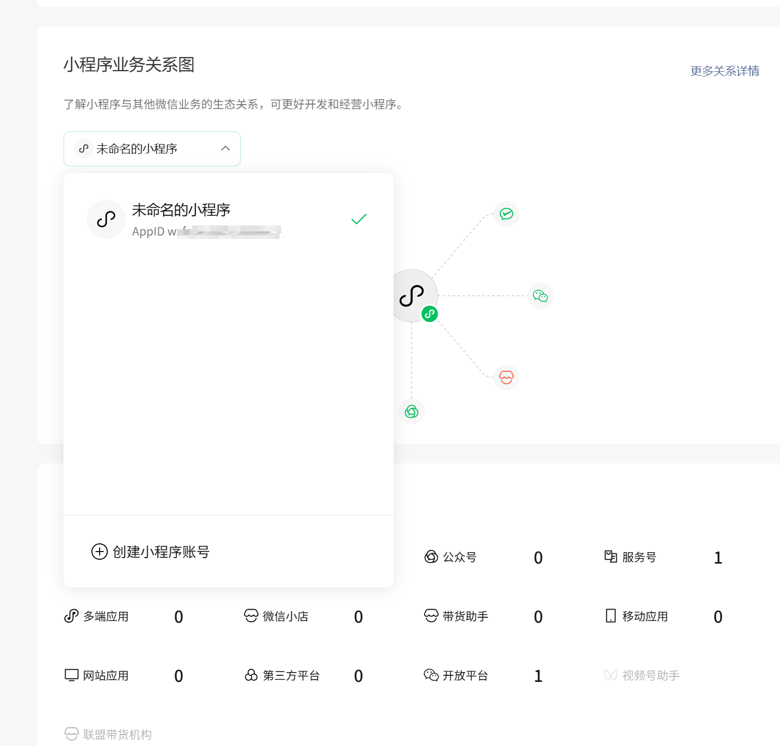Image resolution: width=780 pixels, height=746 pixels.
Task: Open the 公众号 entry
Action: pyautogui.click(x=460, y=557)
